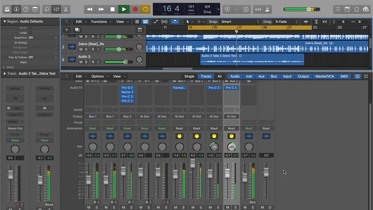Solo the Zebra [Beat]_Re track
Screen dimensions: 373x210
86,49
